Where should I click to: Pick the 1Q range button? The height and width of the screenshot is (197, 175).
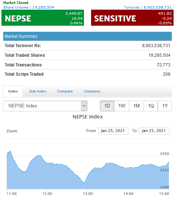click(151, 106)
